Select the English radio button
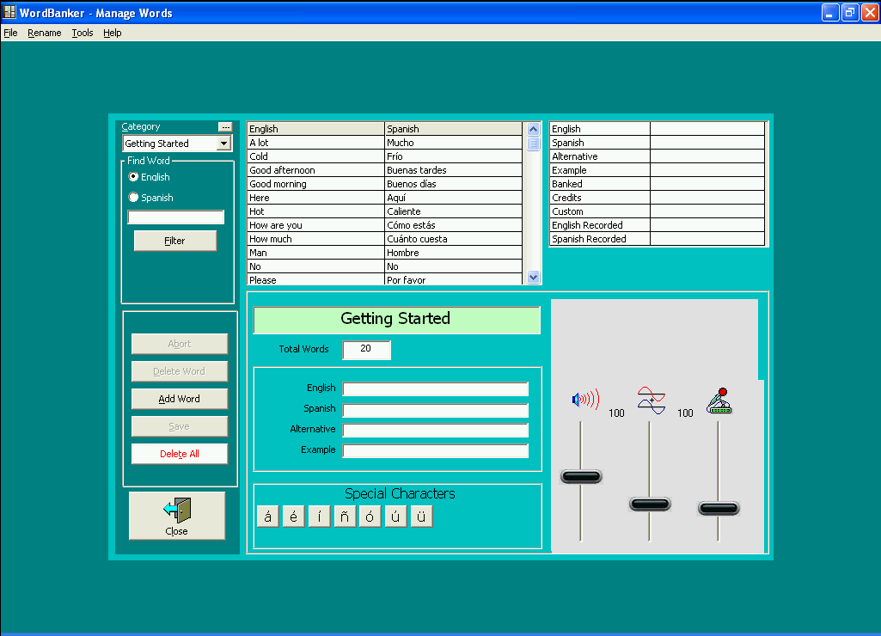Viewport: 881px width, 636px height. coord(134,177)
